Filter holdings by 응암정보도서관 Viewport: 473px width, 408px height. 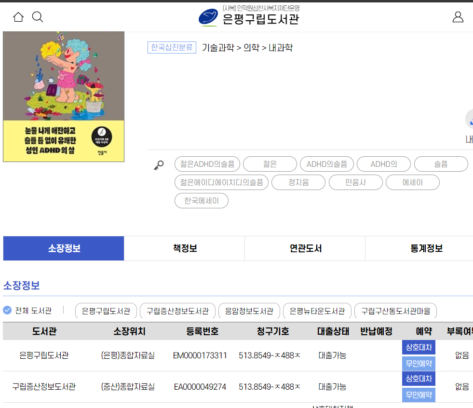pos(249,311)
